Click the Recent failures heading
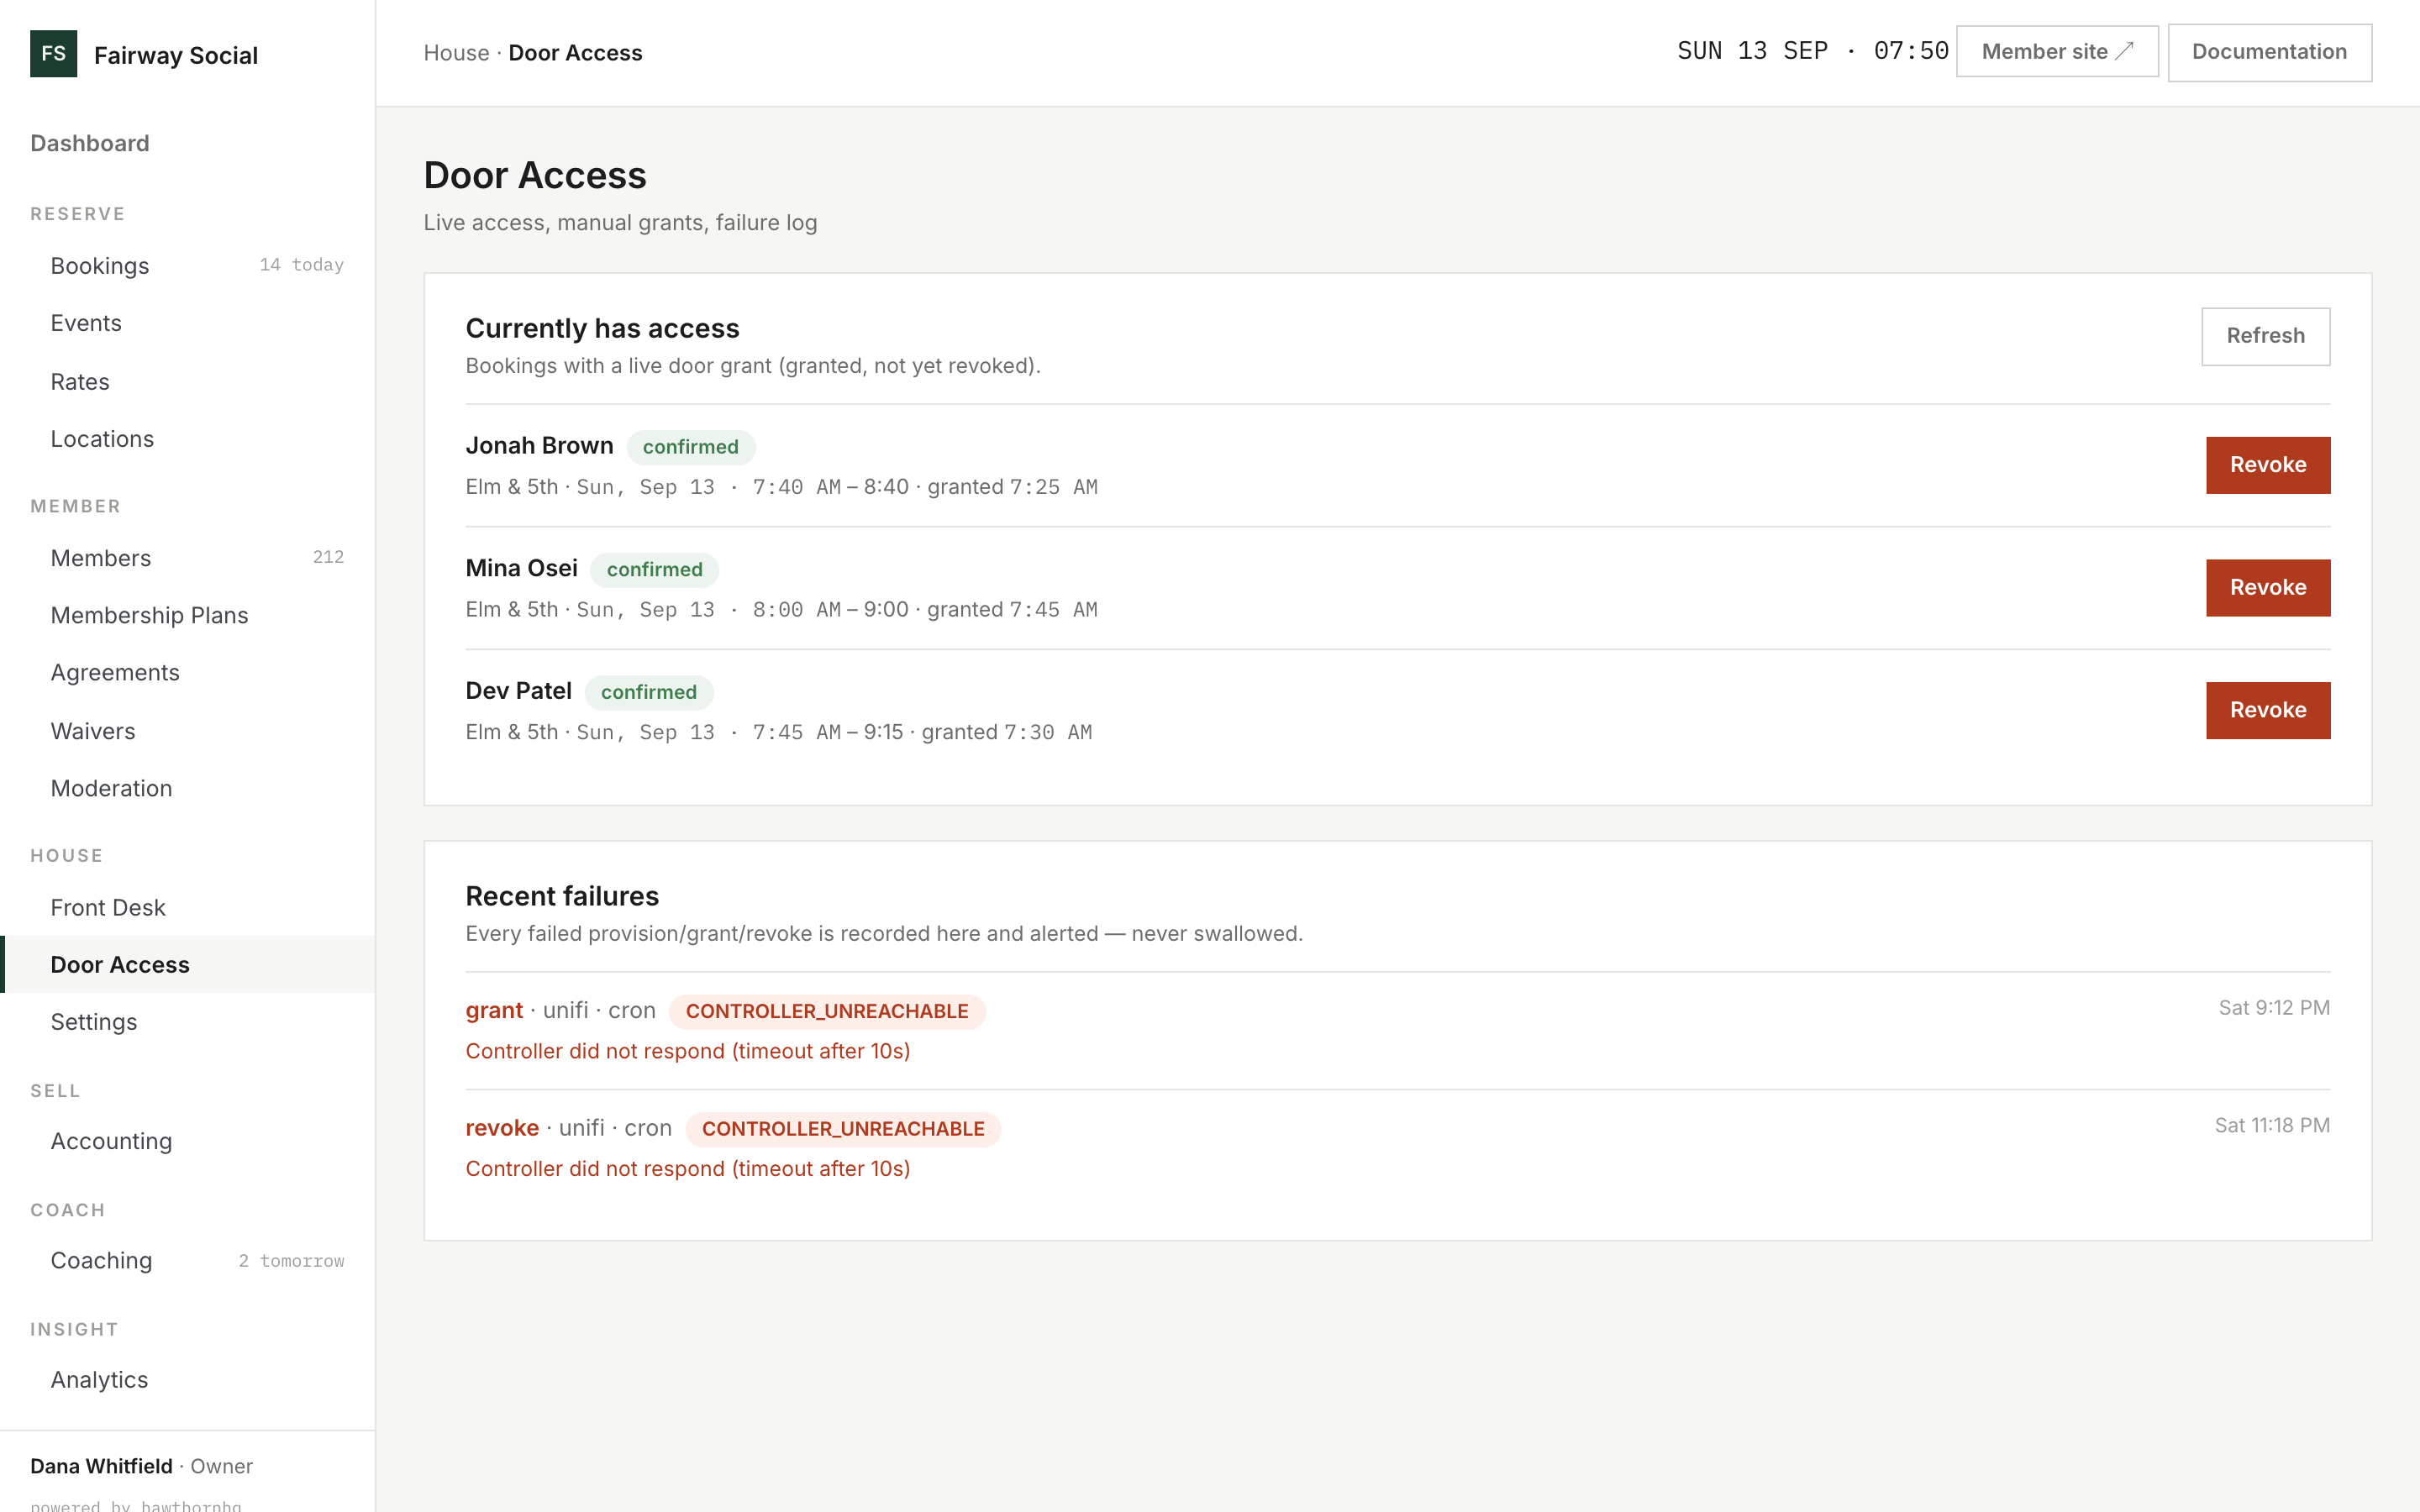2420x1512 pixels. click(562, 896)
